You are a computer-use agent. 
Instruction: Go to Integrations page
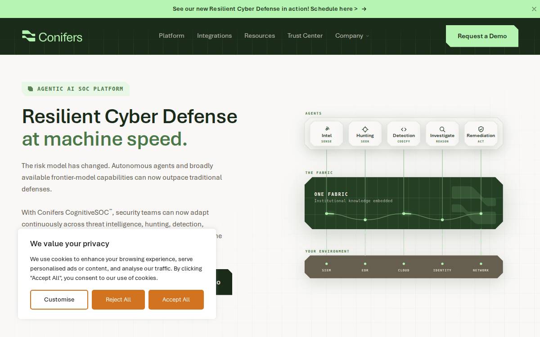214,36
